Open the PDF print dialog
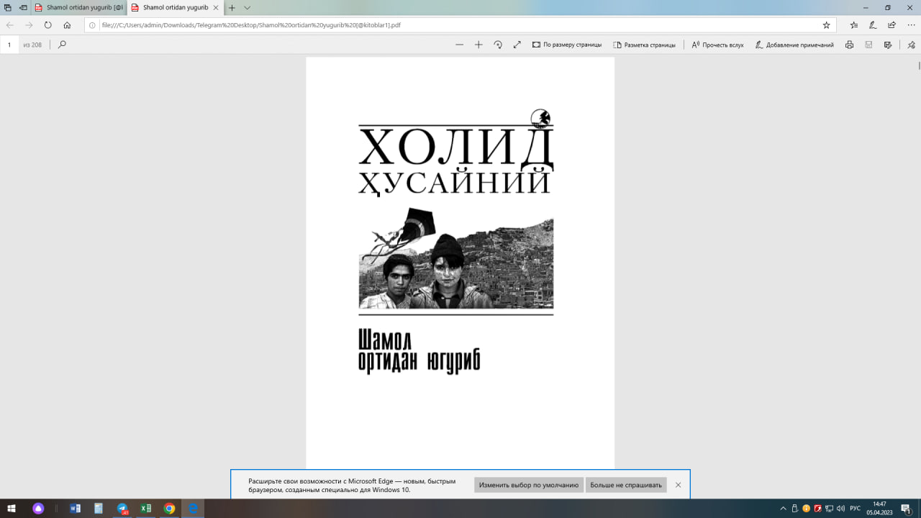The width and height of the screenshot is (921, 518). point(849,44)
